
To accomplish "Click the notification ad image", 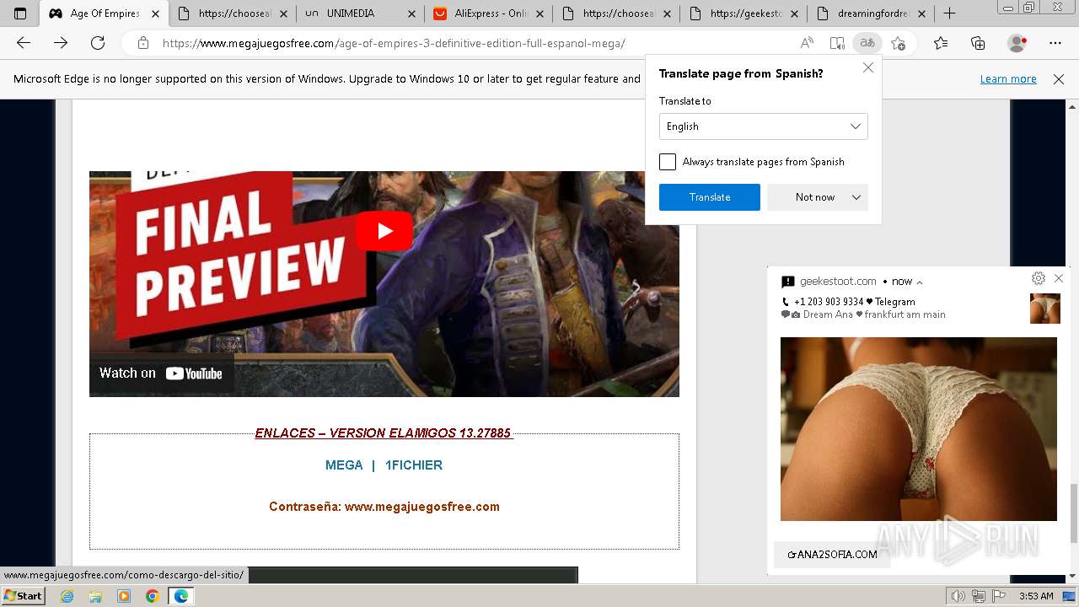I will click(918, 429).
